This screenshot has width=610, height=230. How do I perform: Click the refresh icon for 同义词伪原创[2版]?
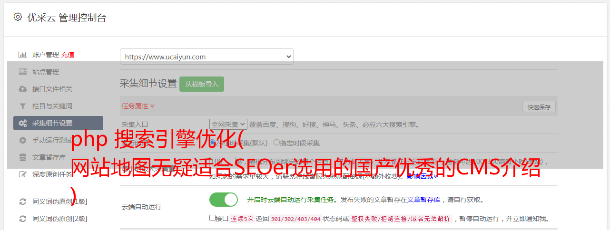click(22, 219)
